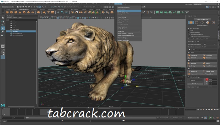
Task: Select the Paint selection tool
Action: pos(3,25)
